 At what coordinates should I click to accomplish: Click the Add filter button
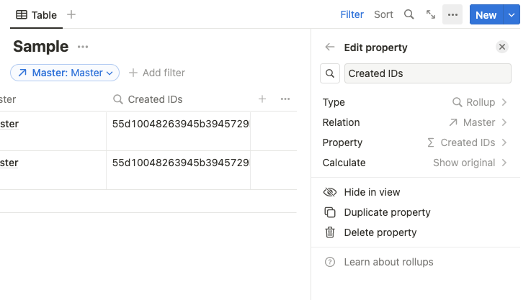click(x=157, y=73)
